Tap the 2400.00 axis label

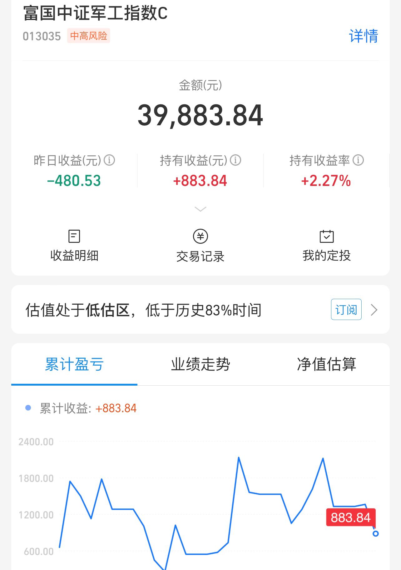click(x=36, y=442)
